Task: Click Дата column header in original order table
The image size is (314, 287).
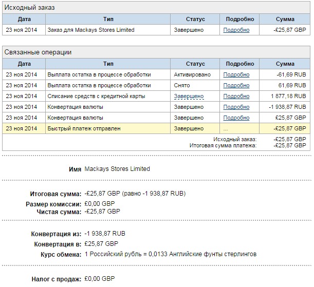Action: coord(24,19)
